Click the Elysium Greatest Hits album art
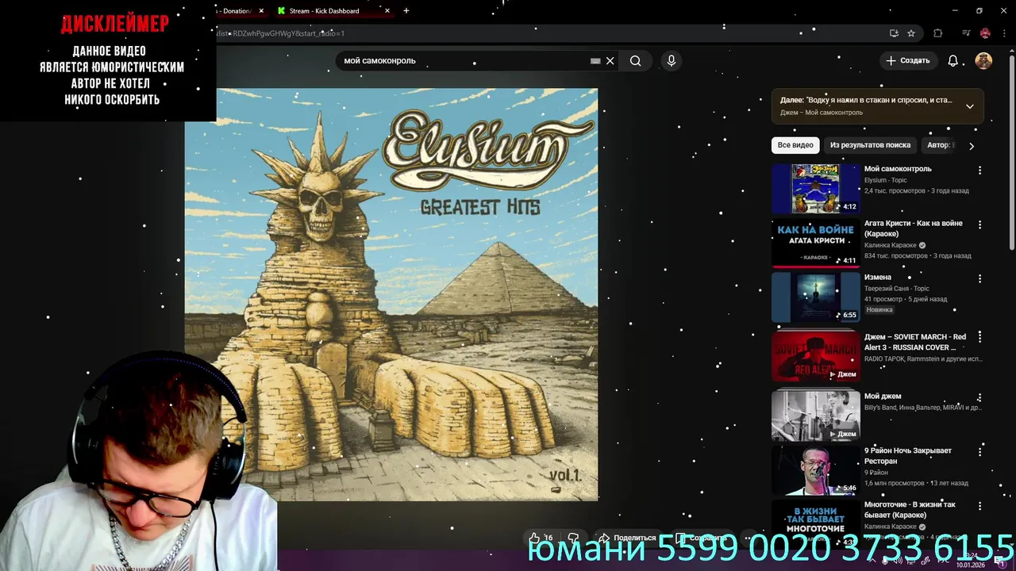This screenshot has height=571, width=1016. point(391,294)
